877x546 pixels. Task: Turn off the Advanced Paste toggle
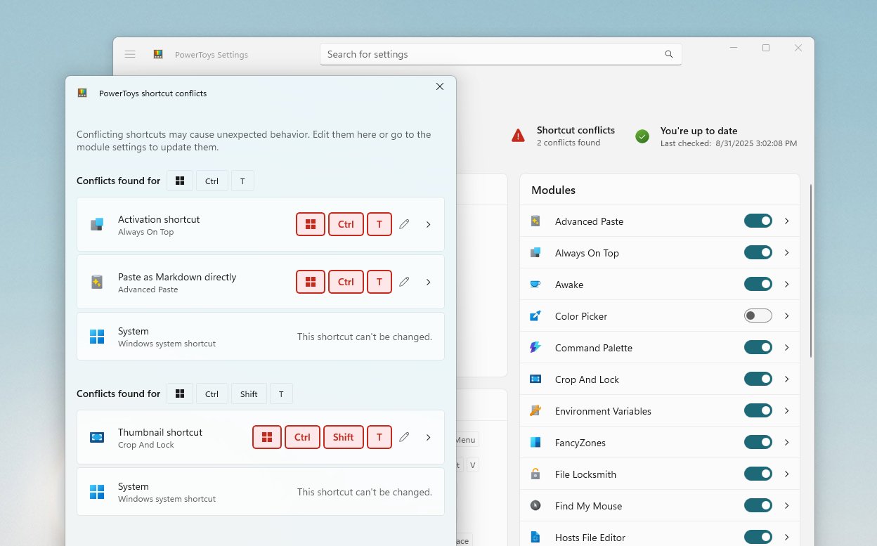point(758,221)
